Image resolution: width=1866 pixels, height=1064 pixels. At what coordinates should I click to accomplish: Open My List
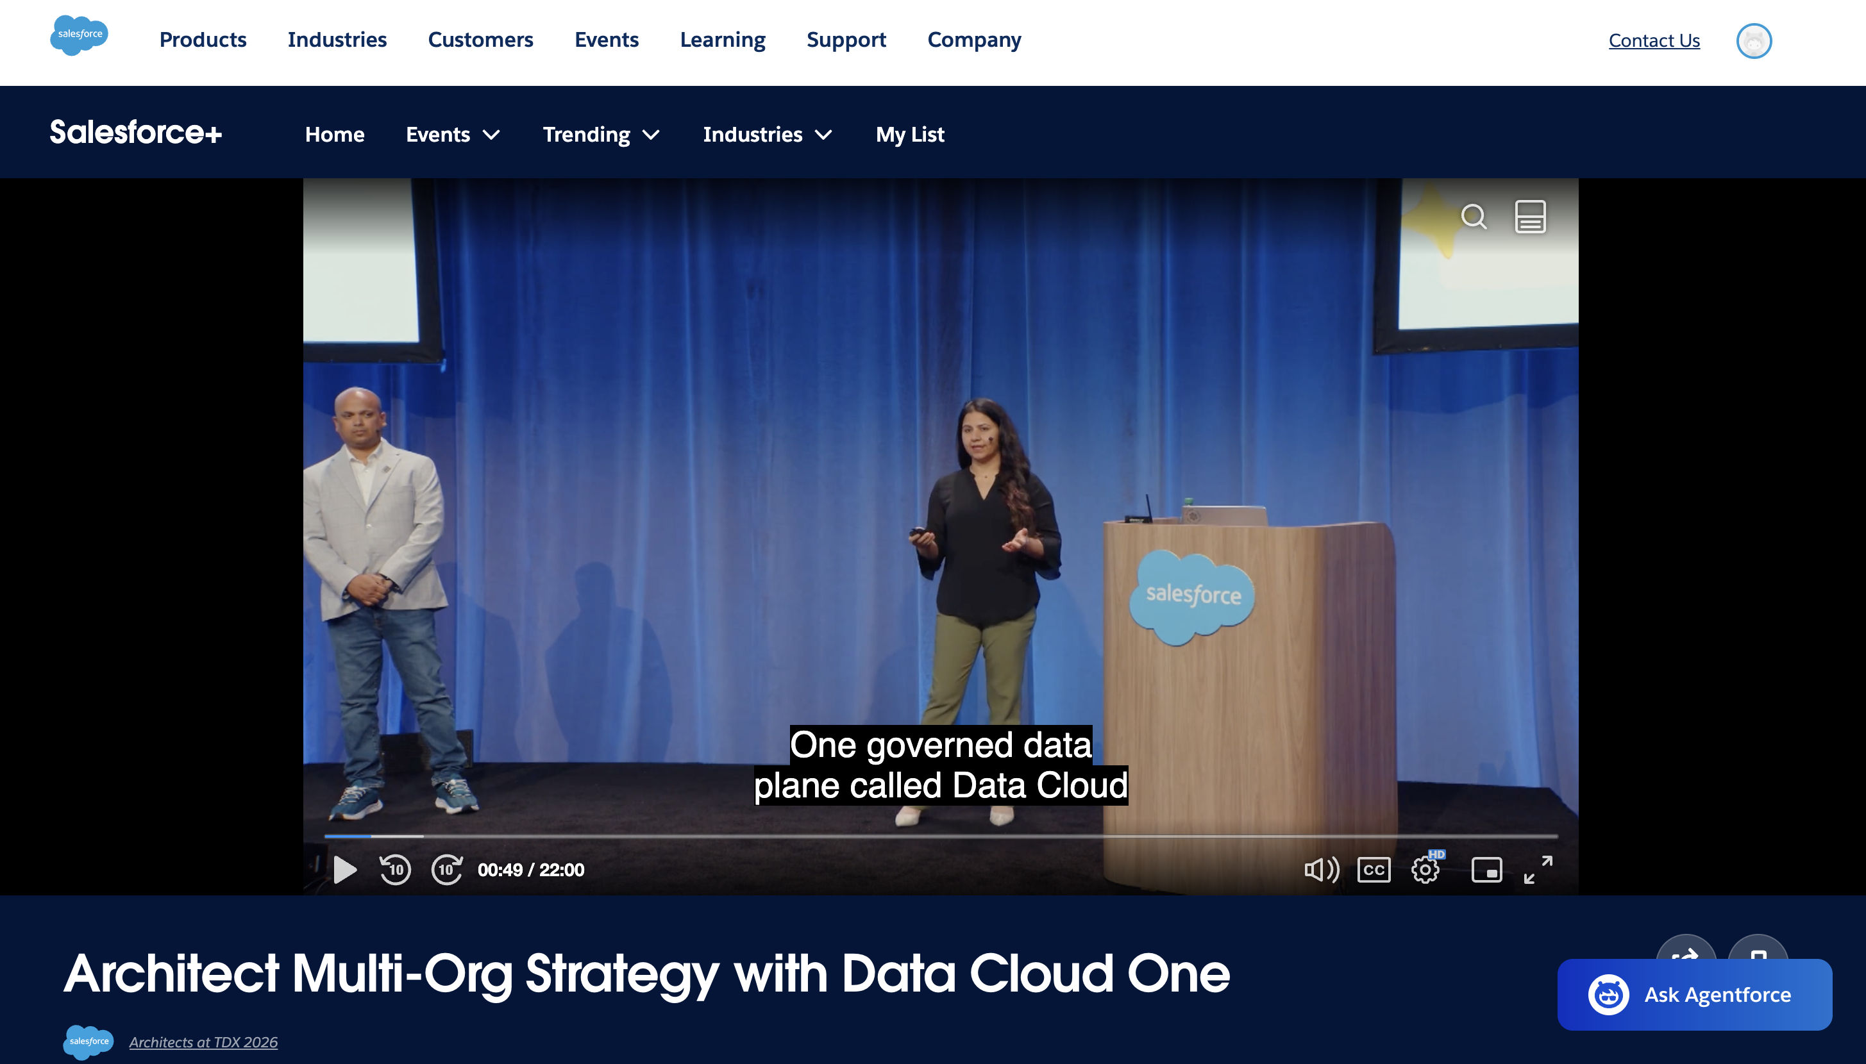point(910,135)
